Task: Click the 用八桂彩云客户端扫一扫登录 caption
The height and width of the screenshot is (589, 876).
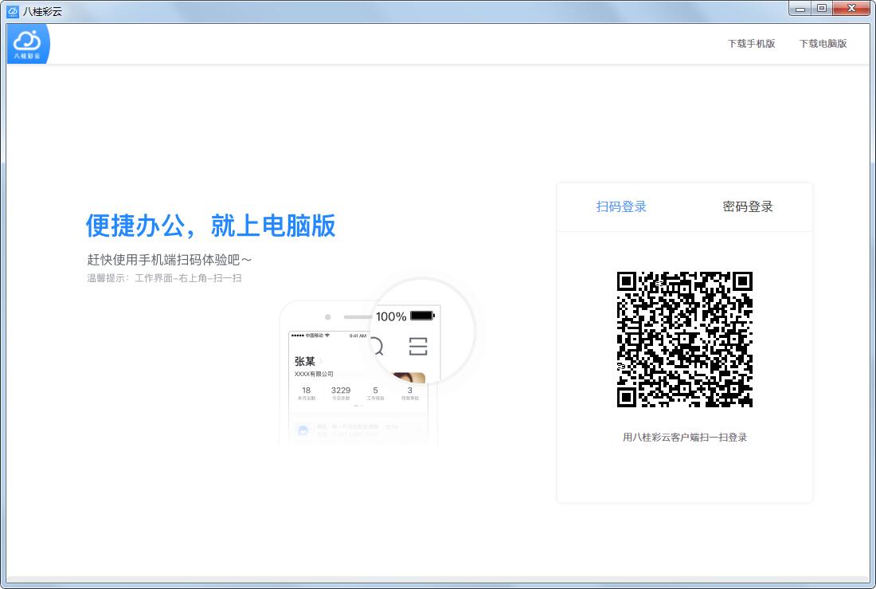Action: click(x=685, y=437)
